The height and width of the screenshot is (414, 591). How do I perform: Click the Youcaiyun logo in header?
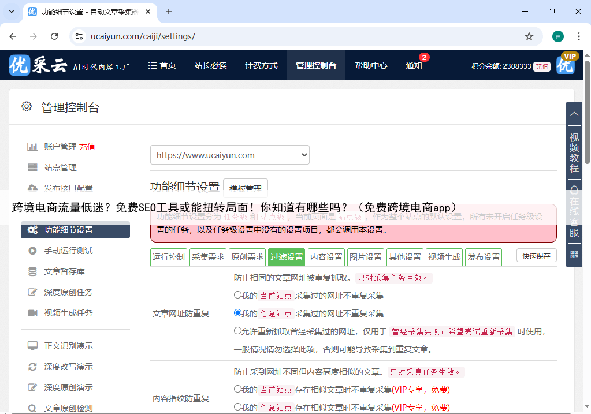(x=38, y=66)
